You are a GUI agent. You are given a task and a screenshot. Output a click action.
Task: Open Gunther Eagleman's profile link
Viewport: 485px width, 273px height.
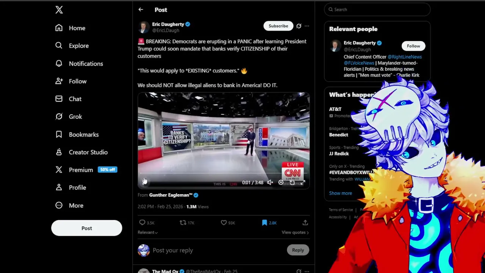[x=171, y=195]
